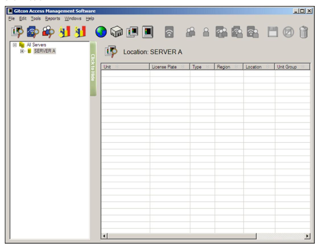319x247 pixels.
Task: Open the Unit column filter icon
Action: (117, 67)
